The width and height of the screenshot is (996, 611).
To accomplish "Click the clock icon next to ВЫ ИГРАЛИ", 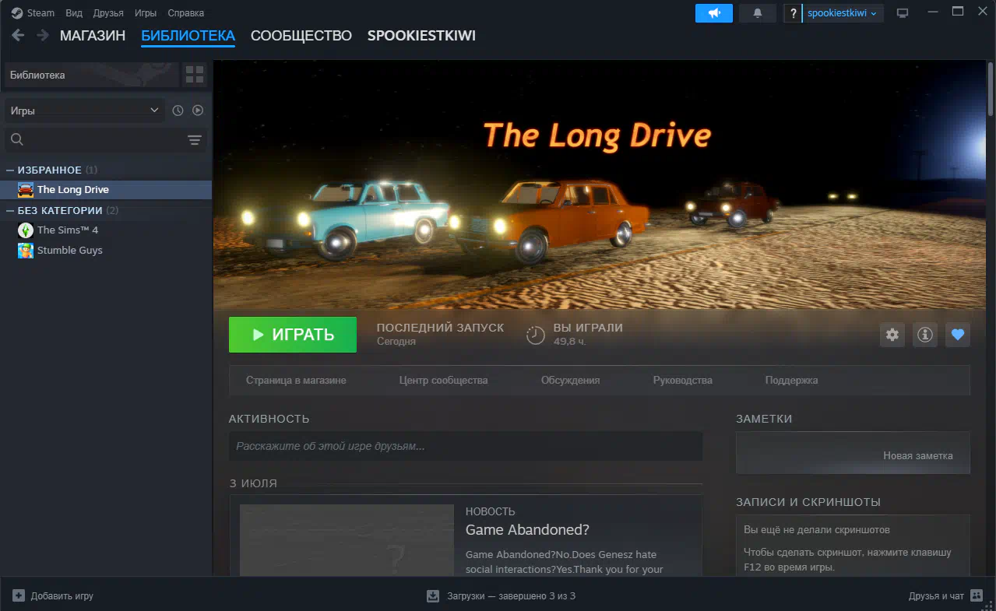I will 536,335.
